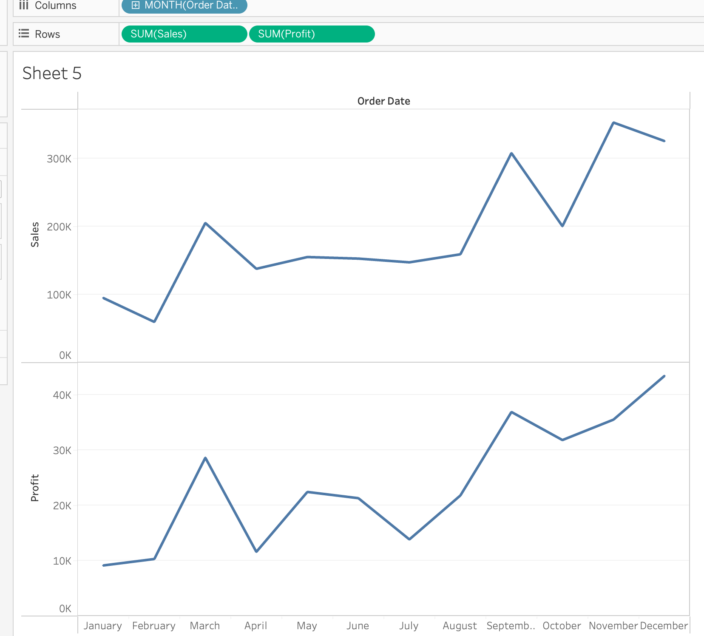Click the July label on the axis
The image size is (704, 636).
click(x=409, y=626)
